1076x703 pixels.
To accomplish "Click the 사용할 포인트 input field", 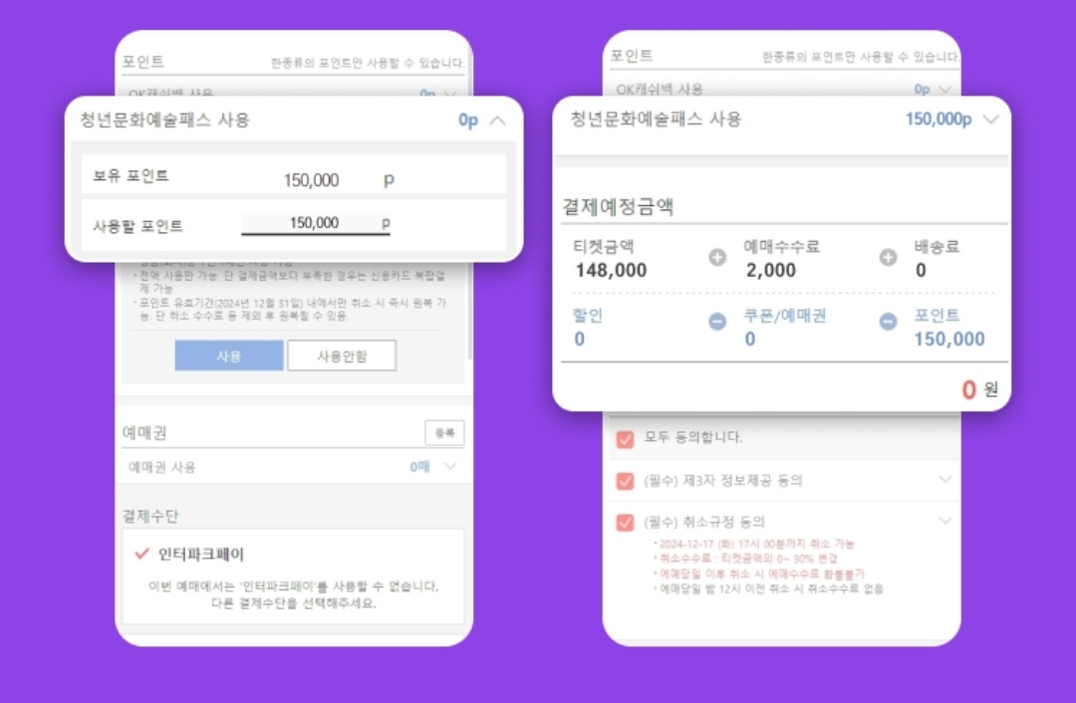I will (x=315, y=221).
